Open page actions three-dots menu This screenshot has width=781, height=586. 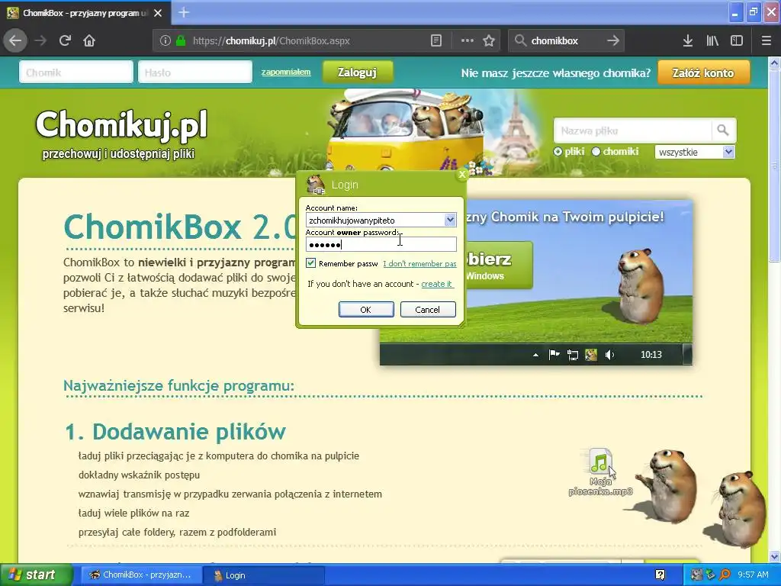(x=468, y=40)
